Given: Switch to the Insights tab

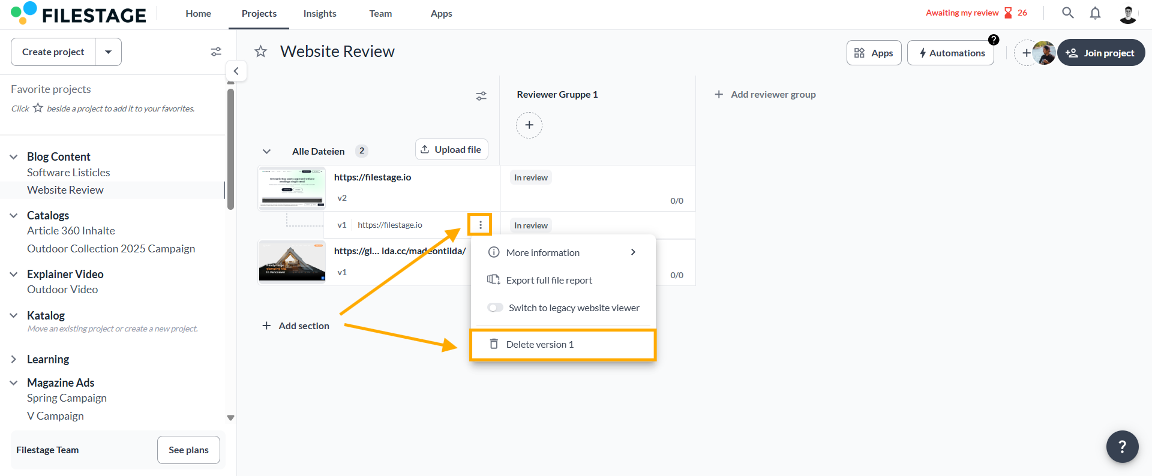Looking at the screenshot, I should click(319, 14).
